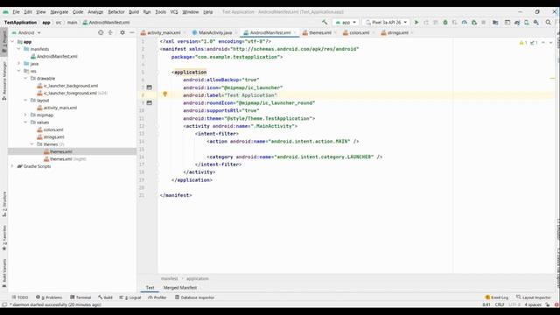Open the Database Inspector tool window
560x315 pixels.
click(194, 297)
